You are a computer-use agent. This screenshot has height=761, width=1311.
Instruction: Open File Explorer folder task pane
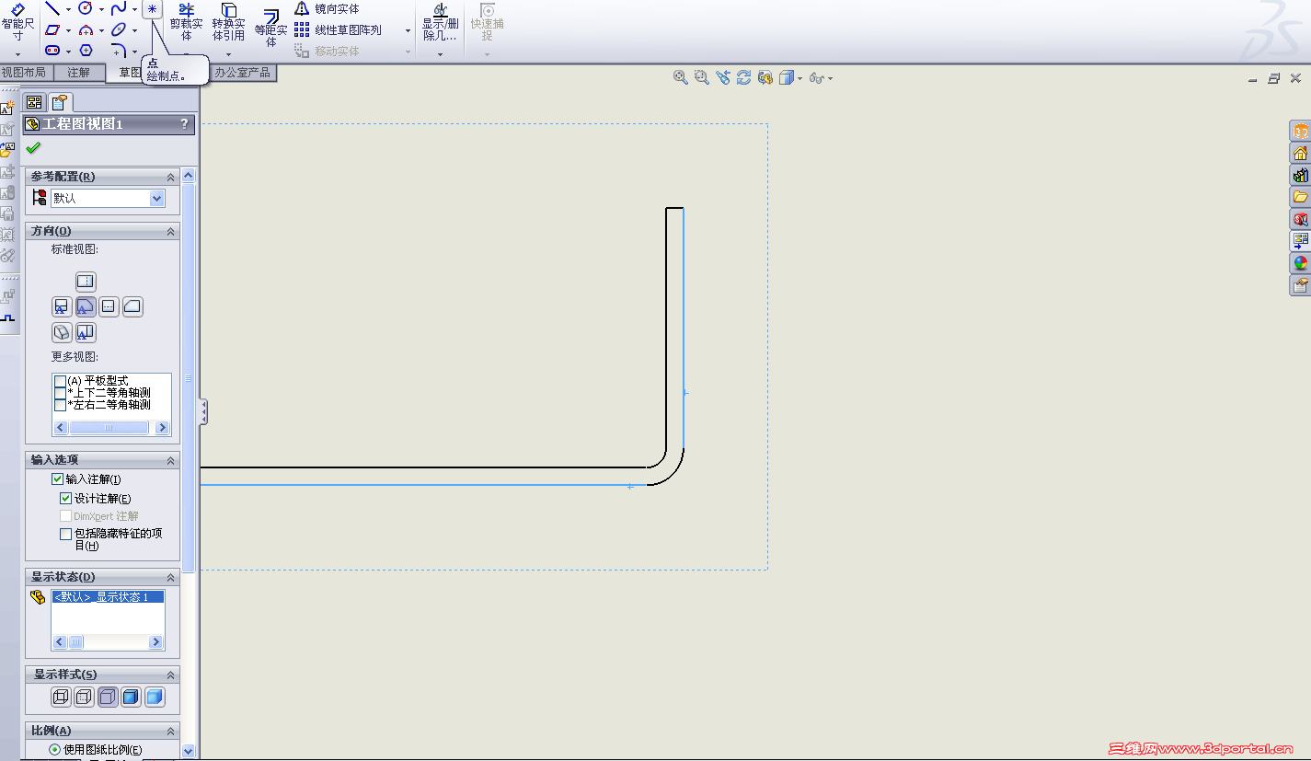[1300, 197]
